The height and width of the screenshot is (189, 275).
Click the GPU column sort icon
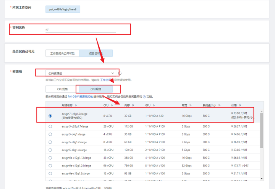pyautogui.click(x=153, y=105)
